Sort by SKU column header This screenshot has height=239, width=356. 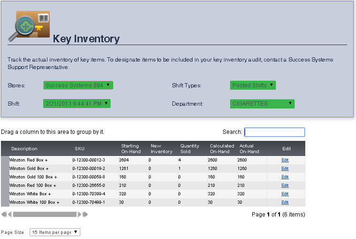[x=79, y=149]
